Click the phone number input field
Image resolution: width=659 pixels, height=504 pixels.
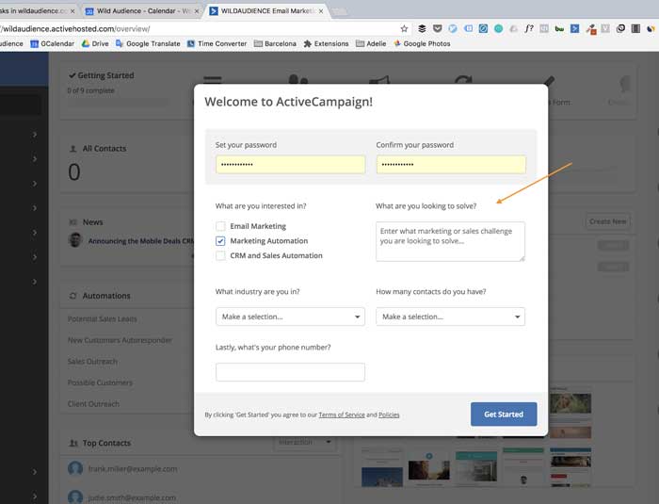(x=290, y=372)
